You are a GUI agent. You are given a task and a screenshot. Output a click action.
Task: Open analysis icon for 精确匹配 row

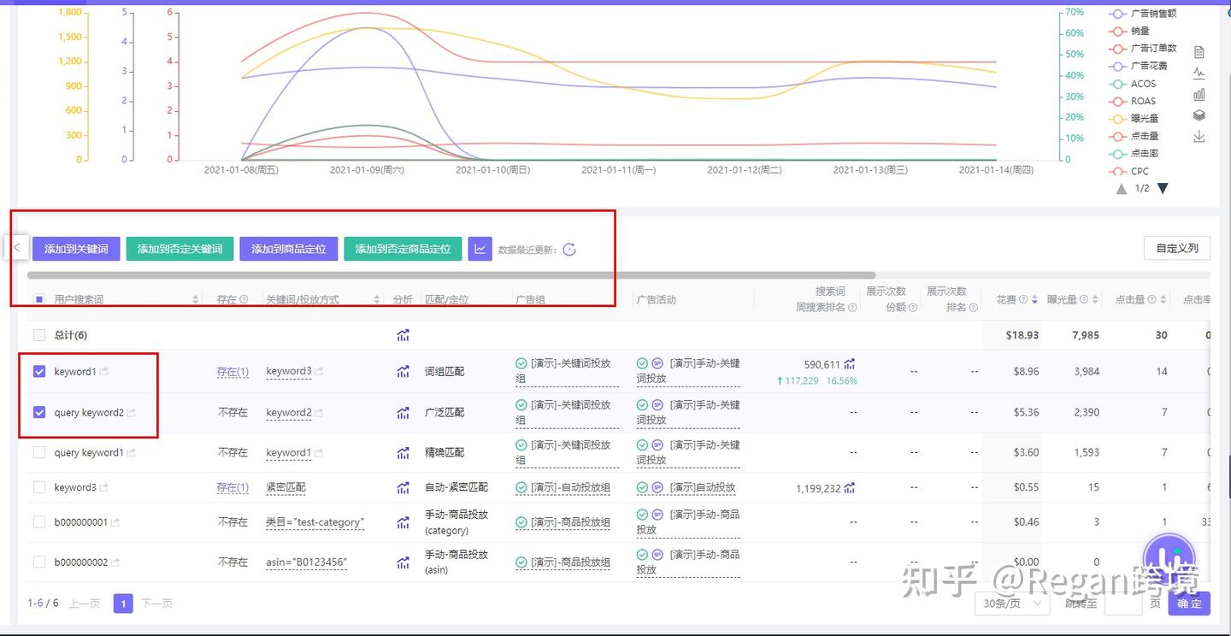click(x=403, y=453)
